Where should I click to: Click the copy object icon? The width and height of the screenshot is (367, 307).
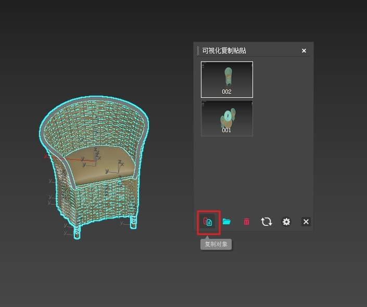208,222
